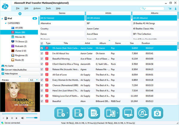Open the Tools menu

[x=48, y=8]
